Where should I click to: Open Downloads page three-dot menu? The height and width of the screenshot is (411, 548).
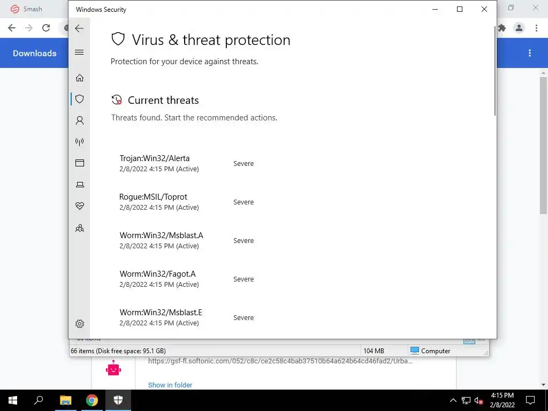point(530,53)
